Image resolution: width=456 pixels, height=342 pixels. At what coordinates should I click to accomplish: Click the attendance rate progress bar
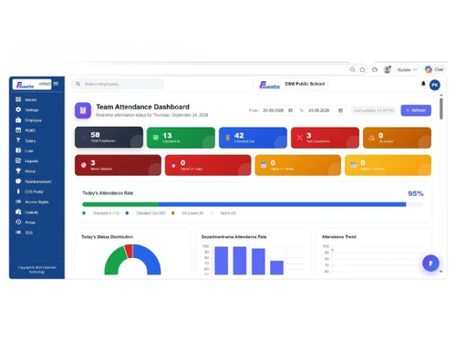point(253,204)
